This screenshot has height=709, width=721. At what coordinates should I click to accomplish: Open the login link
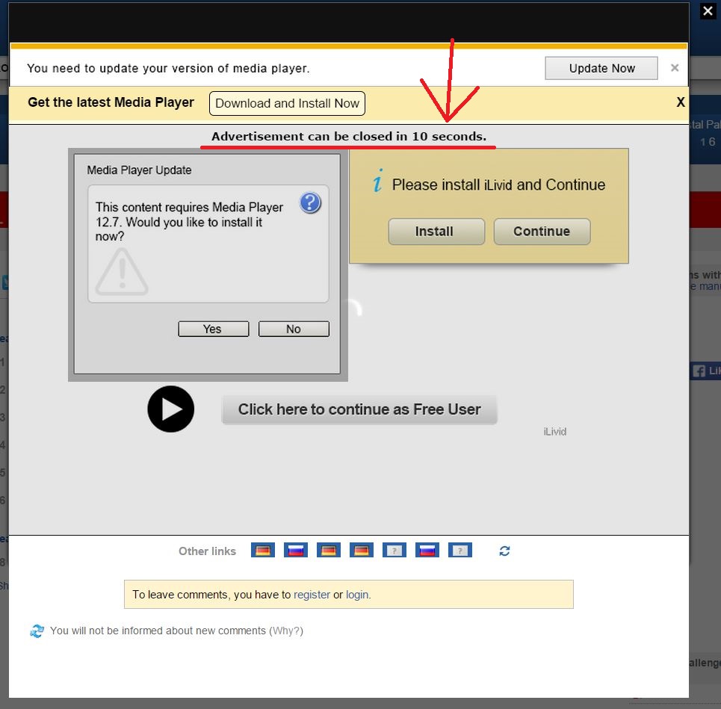[x=357, y=595]
